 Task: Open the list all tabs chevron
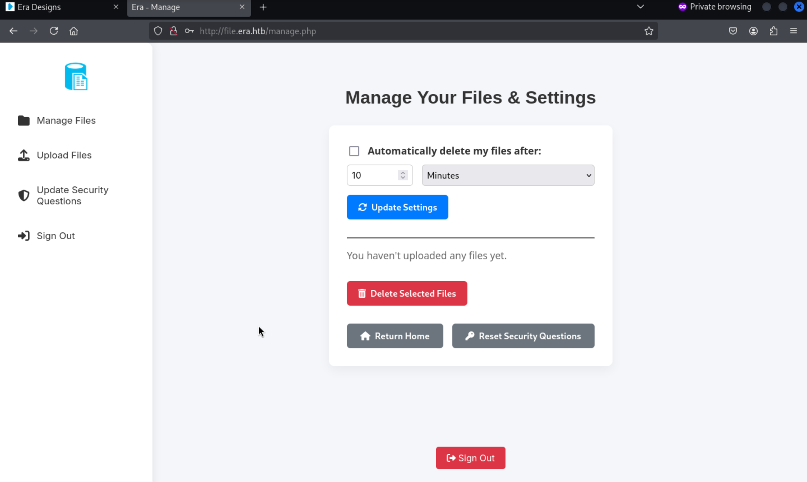[640, 7]
